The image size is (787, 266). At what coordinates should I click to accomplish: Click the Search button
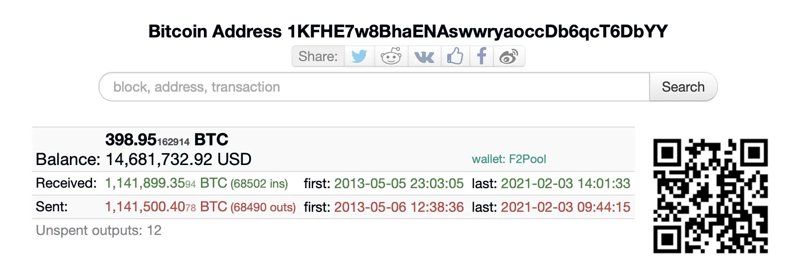pos(683,87)
